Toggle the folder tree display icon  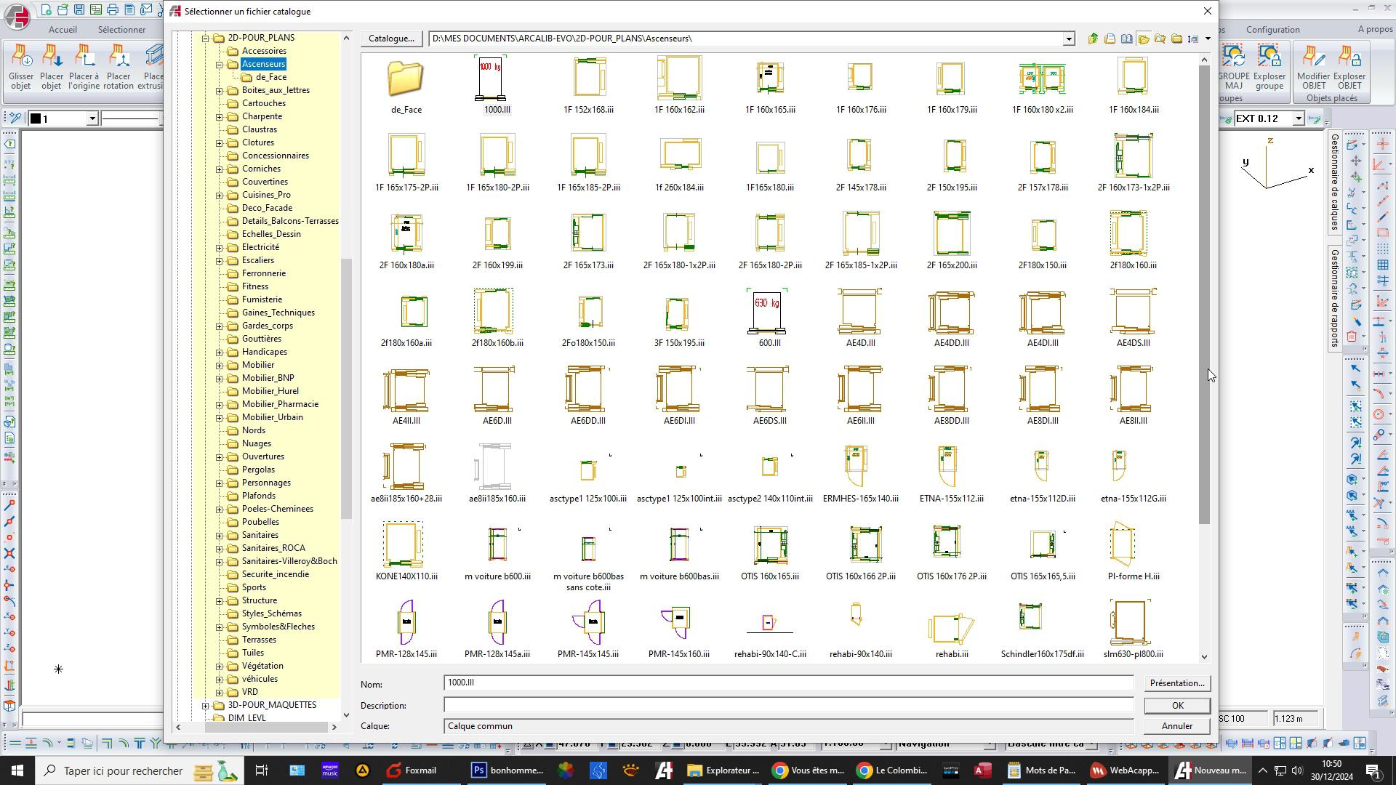[1144, 39]
